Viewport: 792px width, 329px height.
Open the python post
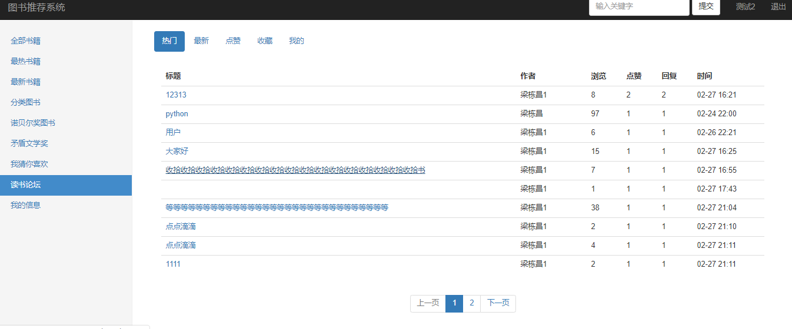coord(177,113)
